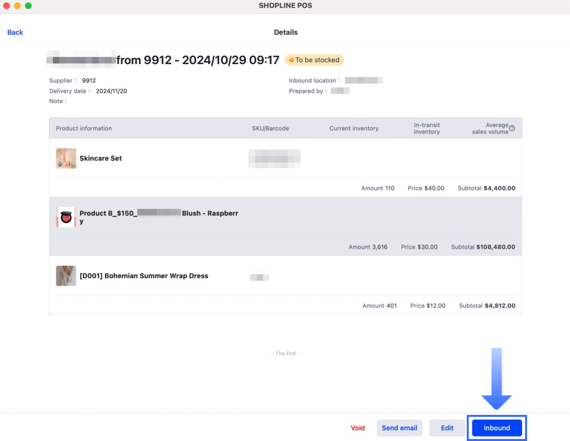Click the 'Prepared by' label
Image resolution: width=570 pixels, height=441 pixels.
tap(308, 91)
